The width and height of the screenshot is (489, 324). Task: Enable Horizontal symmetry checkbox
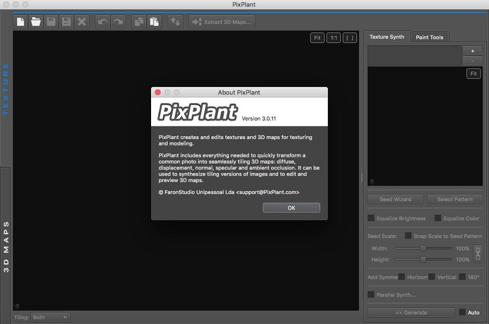(402, 277)
